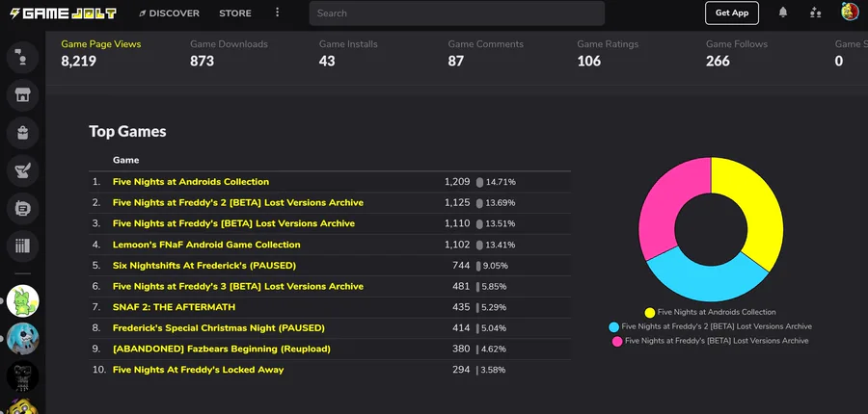
Task: Open the library shelves sidebar icon
Action: (x=22, y=246)
